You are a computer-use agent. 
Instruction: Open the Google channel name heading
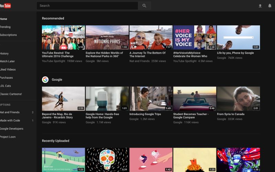click(57, 79)
